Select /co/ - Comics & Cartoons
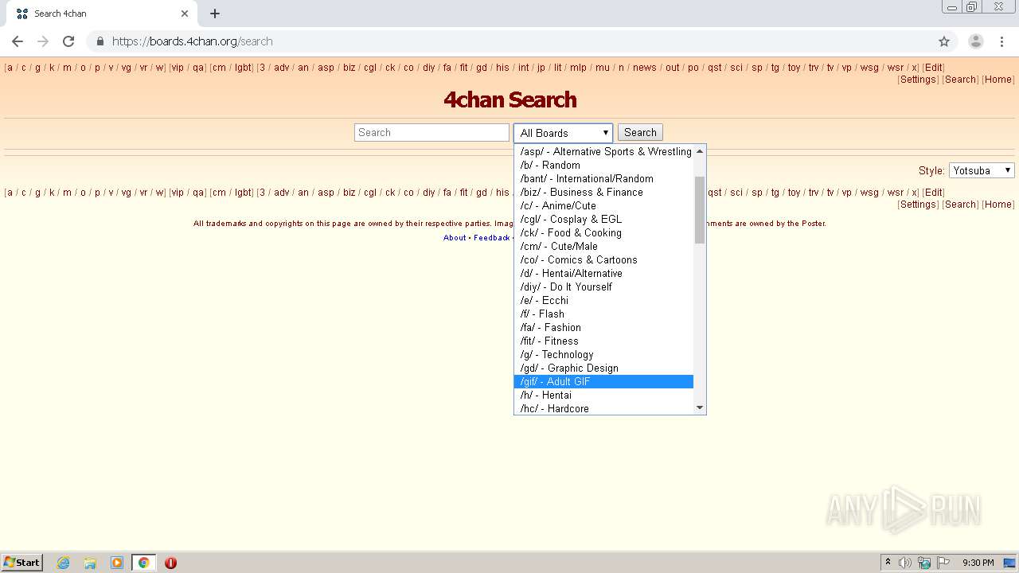The image size is (1019, 573). pyautogui.click(x=603, y=259)
